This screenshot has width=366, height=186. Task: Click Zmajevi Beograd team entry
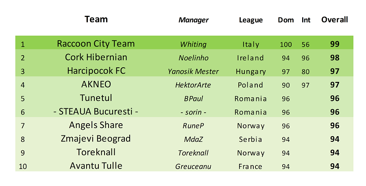point(96,139)
